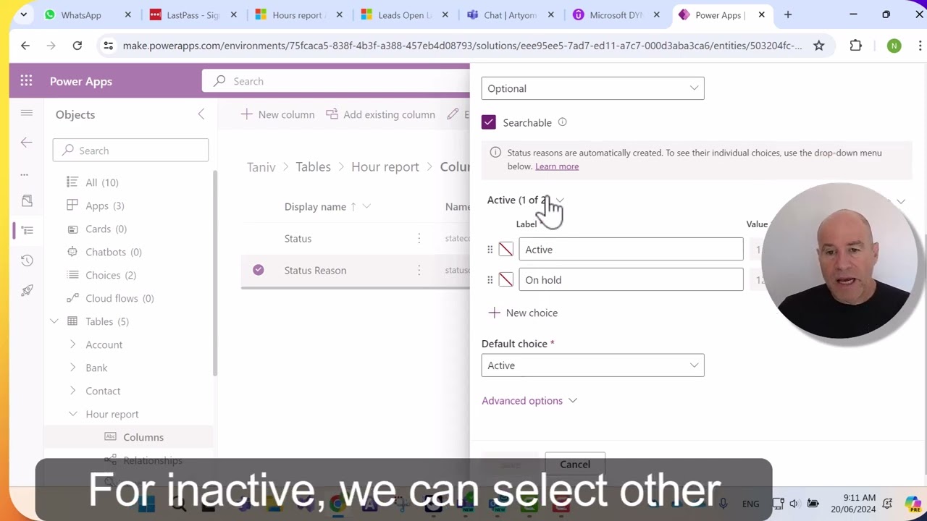Open options menu for Status row
The width and height of the screenshot is (927, 521).
pos(419,238)
